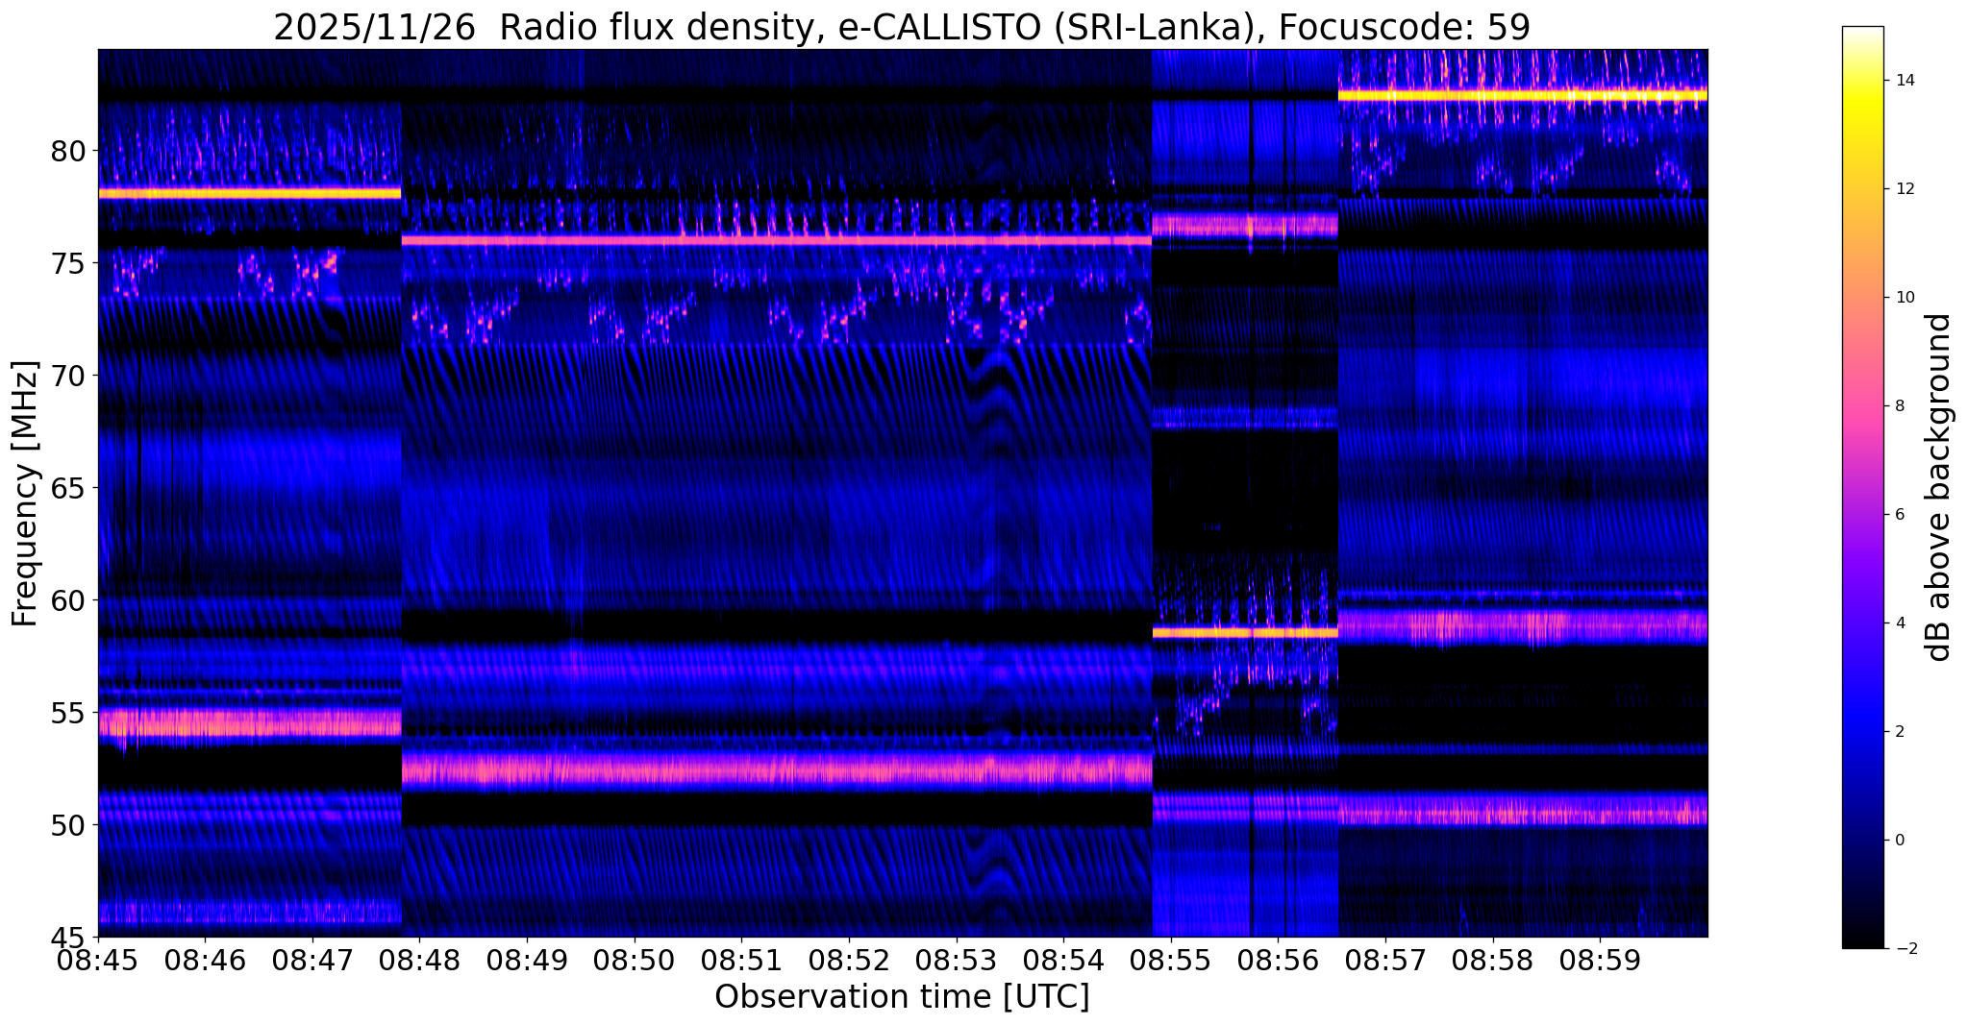Screen dimensions: 1968x1025
Task: Click the 08:53 time tick label
Action: click(956, 960)
